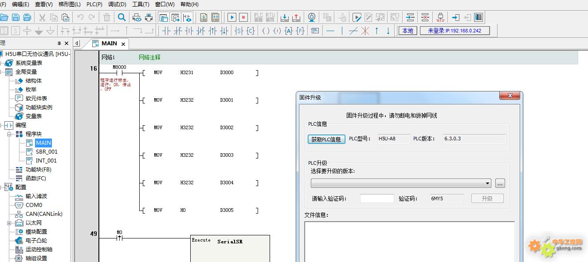The image size is (588, 262).
Task: Click the magnifier Find icon in toolbar
Action: point(122,17)
